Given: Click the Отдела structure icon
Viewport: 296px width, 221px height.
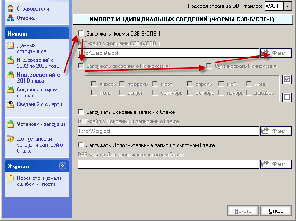Looking at the screenshot, I should pyautogui.click(x=11, y=18).
